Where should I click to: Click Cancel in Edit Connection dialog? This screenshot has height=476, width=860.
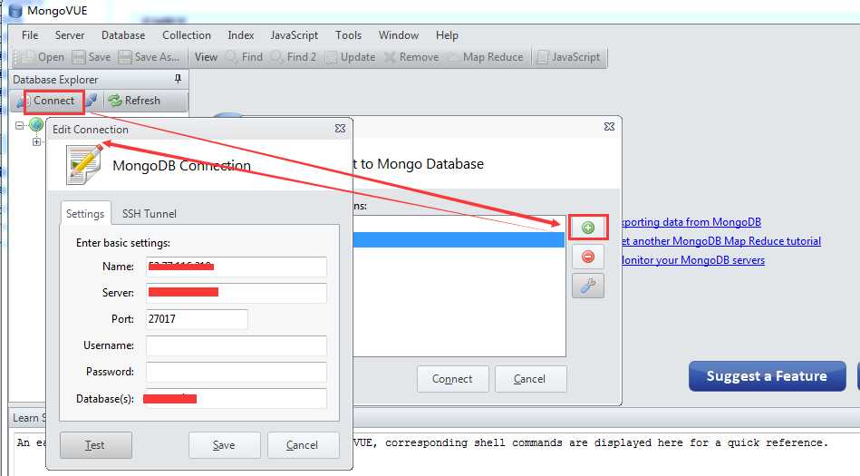click(x=303, y=444)
